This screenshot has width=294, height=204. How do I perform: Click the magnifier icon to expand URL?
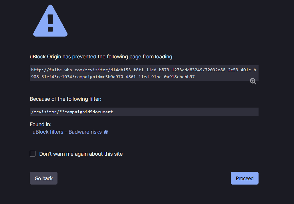coord(253,81)
